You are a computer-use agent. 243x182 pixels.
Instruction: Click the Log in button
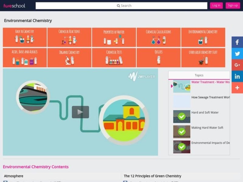(216, 5)
